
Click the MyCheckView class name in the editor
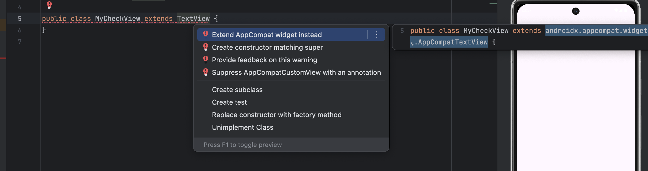118,19
